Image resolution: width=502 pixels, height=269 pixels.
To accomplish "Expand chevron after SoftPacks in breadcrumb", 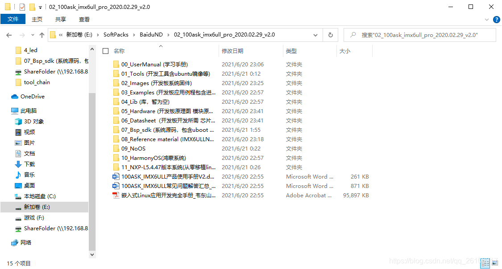I will [134, 35].
